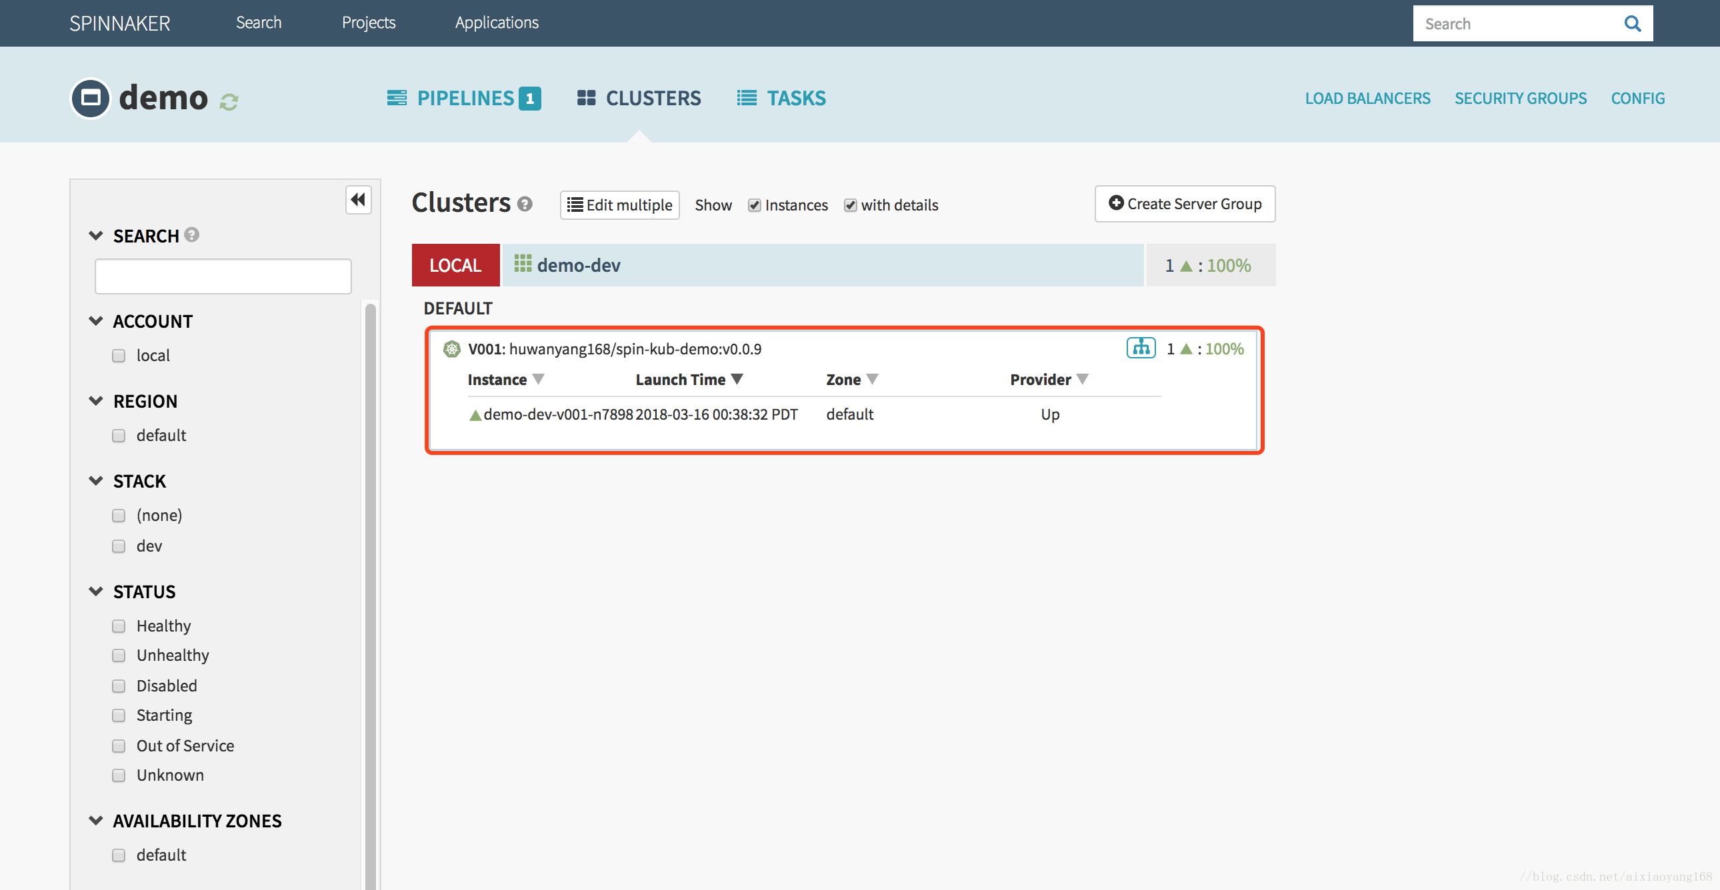This screenshot has height=890, width=1720.
Task: Check the default availability zone filter
Action: pos(119,855)
